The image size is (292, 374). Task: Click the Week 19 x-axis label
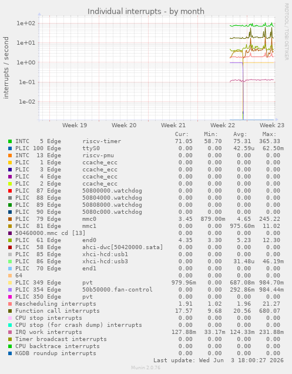coord(75,125)
